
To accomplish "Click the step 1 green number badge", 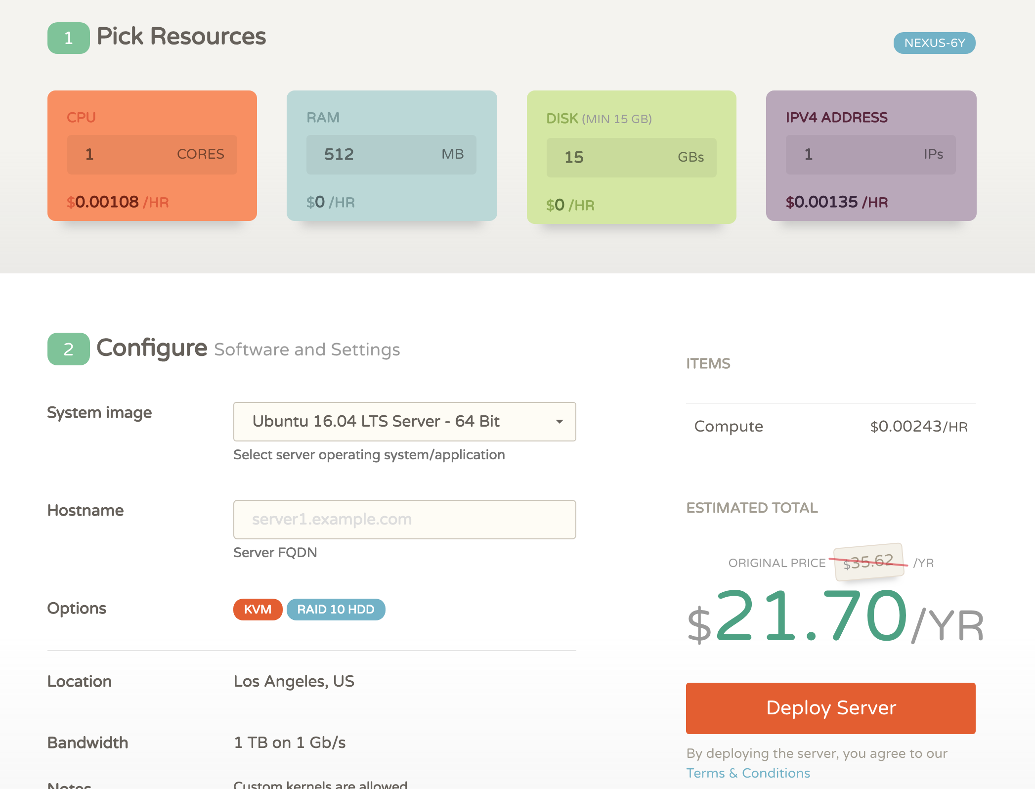I will click(x=68, y=38).
